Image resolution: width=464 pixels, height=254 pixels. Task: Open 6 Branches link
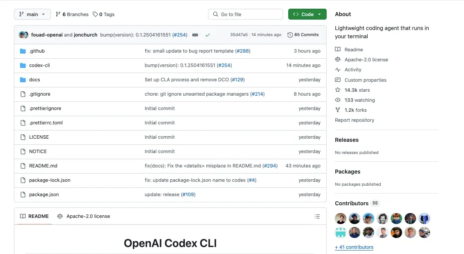tap(72, 14)
